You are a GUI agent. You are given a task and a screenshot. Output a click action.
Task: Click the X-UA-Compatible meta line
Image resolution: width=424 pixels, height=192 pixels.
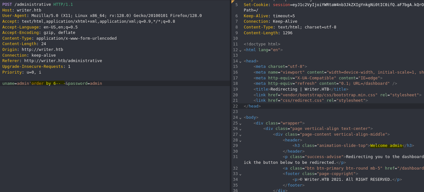tap(318, 78)
